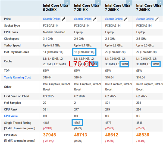Image resolution: width=163 pixels, height=144 pixels.
Task: Click the CPU Mark score 48612
Action: click(x=112, y=135)
